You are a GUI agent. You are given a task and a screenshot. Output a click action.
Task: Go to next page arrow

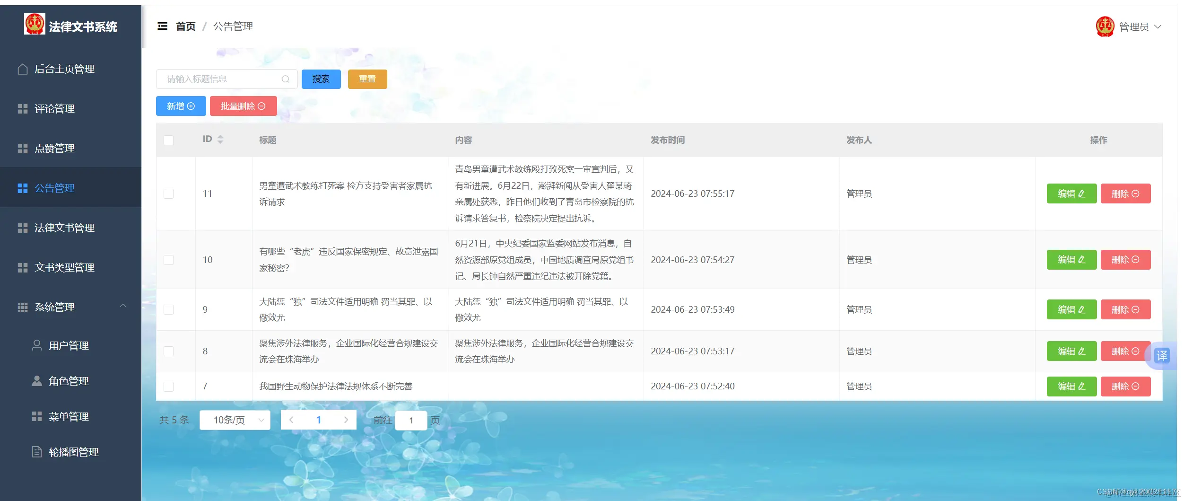(346, 420)
